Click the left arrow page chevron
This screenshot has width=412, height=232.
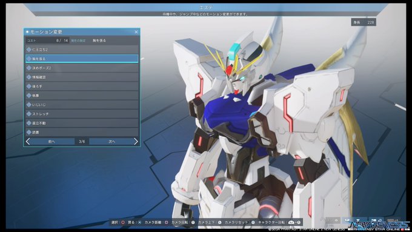[x=28, y=142]
